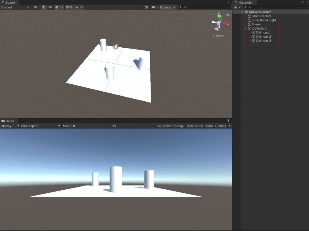The image size is (309, 231).
Task: Click red X axis of orientation gizmo
Action: click(225, 24)
